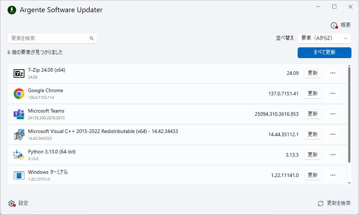This screenshot has height=215, width=359.
Task: Open more options for Visual C++ Redistributable
Action: 333,134
